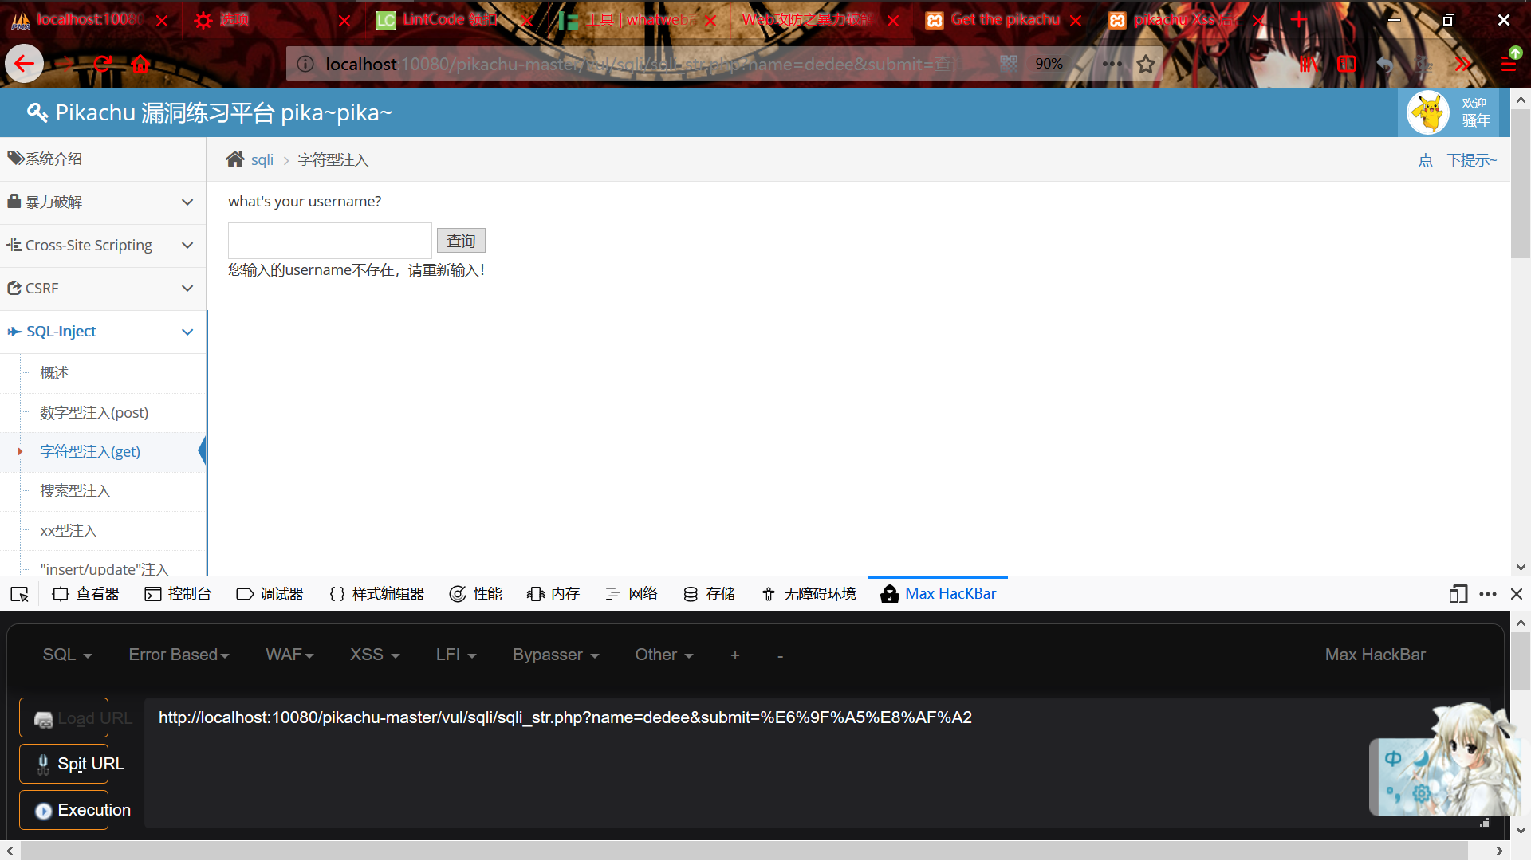Viewport: 1531px width, 861px height.
Task: Click the 查询 submit button
Action: click(461, 241)
